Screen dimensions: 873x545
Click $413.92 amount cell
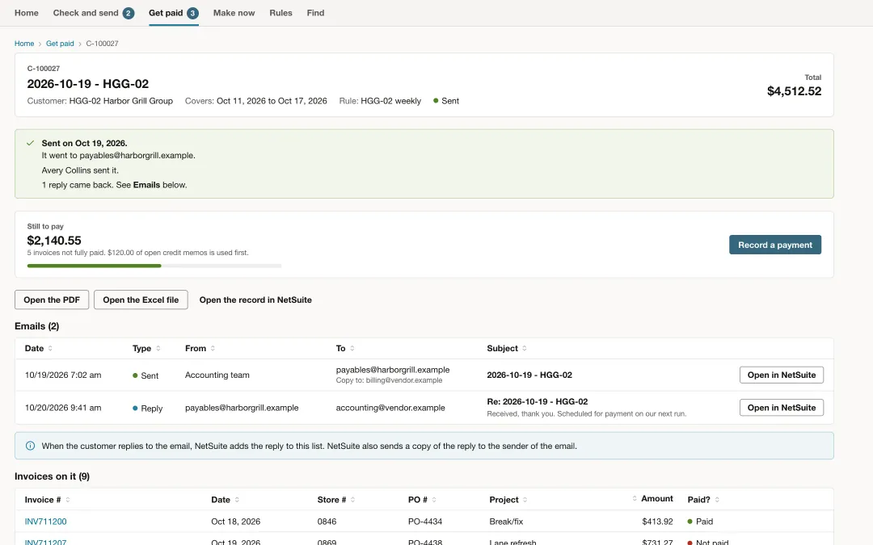click(657, 522)
